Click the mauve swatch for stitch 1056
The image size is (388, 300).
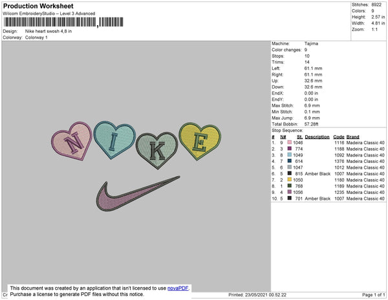[x=289, y=192]
